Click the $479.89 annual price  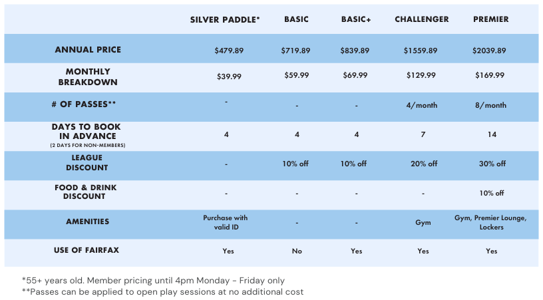229,51
